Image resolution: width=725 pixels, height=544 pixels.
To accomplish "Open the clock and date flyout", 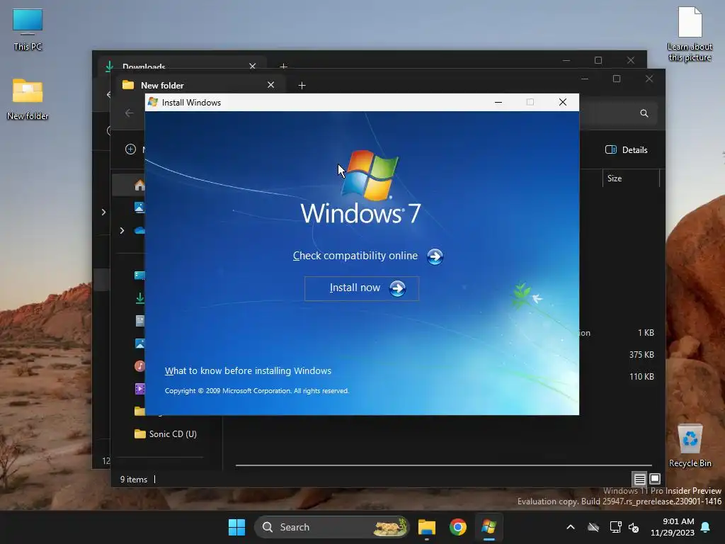I will pyautogui.click(x=673, y=527).
